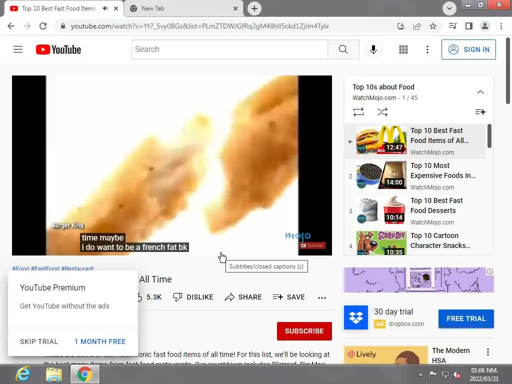The image size is (512, 384).
Task: Share this page from address bar
Action: point(416,26)
